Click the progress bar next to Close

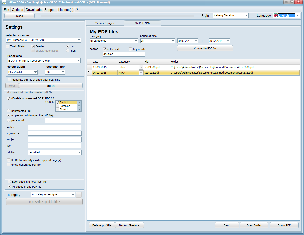(117, 16)
